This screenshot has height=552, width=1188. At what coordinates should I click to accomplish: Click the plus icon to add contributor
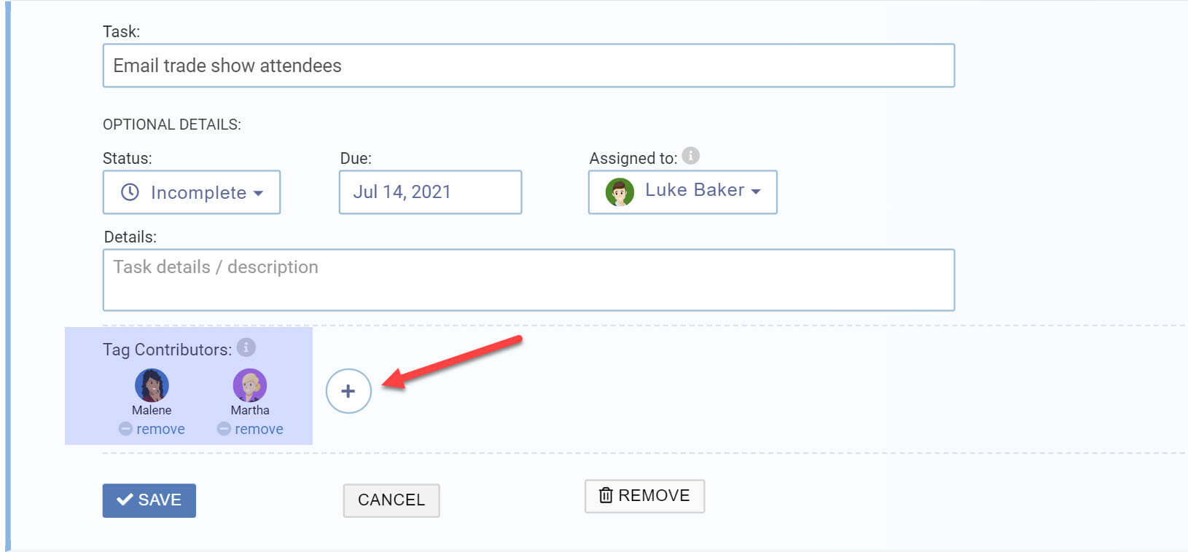click(348, 391)
